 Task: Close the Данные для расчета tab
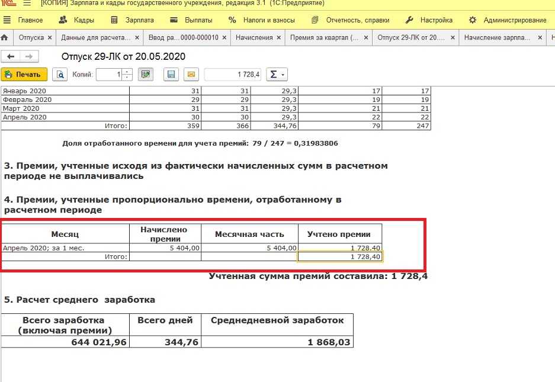(137, 37)
